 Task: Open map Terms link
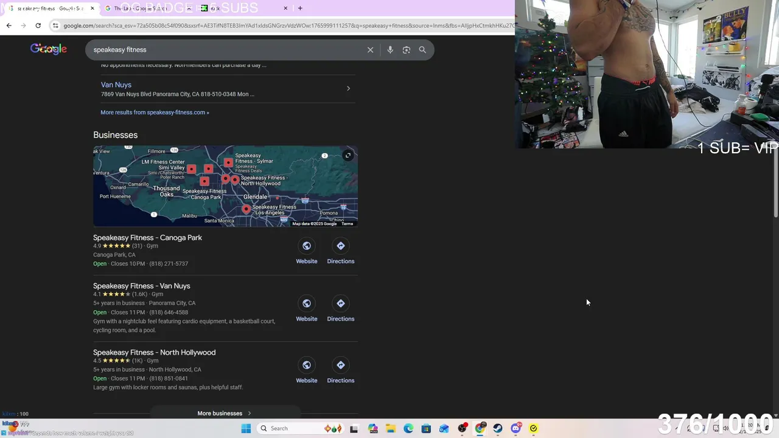[347, 224]
